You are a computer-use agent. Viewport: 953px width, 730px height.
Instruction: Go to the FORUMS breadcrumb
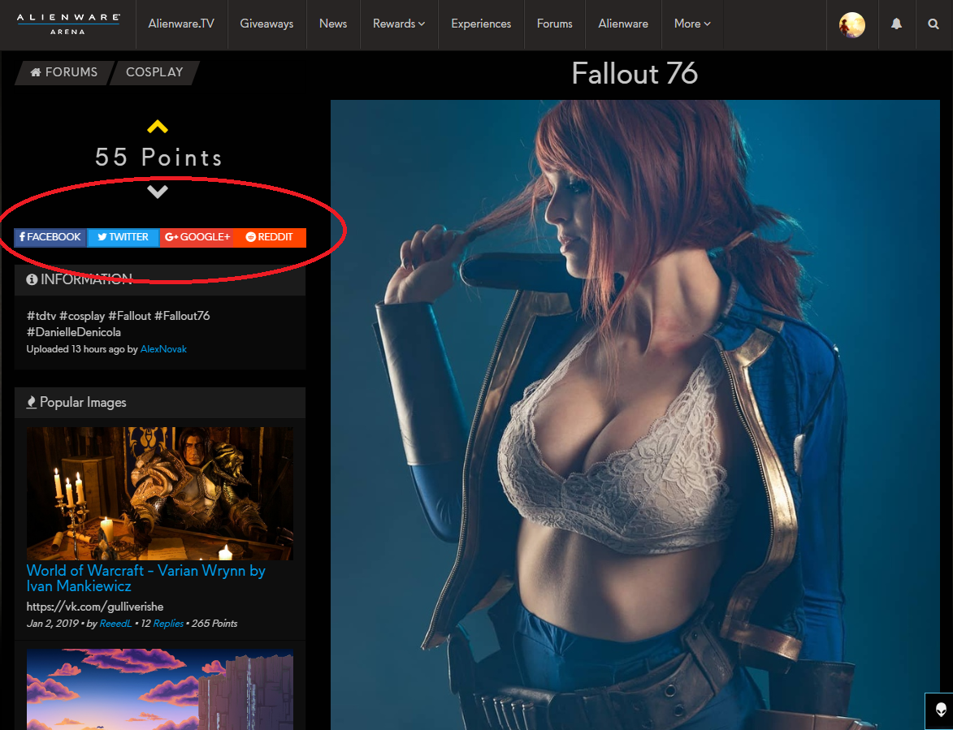[x=64, y=72]
